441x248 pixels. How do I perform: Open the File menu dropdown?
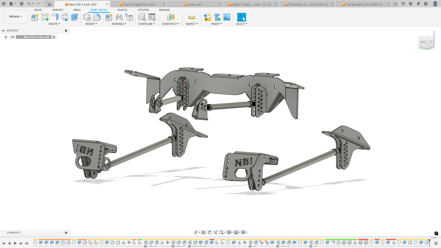tap(12, 4)
